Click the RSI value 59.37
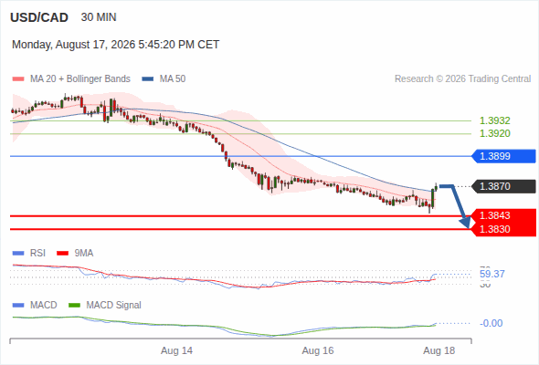The image size is (539, 365). click(x=492, y=274)
